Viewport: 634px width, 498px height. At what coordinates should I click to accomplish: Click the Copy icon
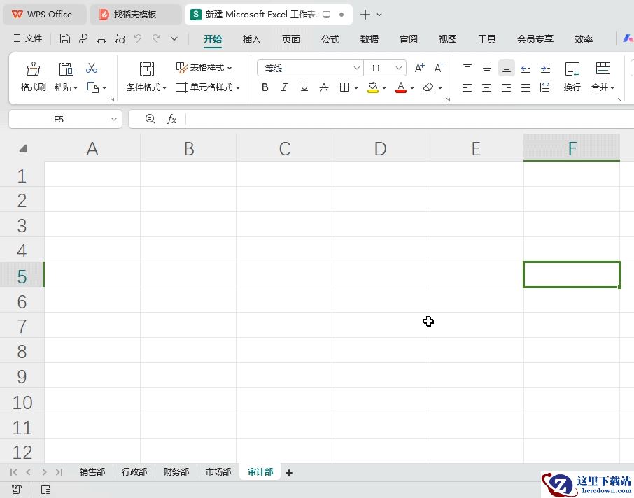[x=93, y=87]
